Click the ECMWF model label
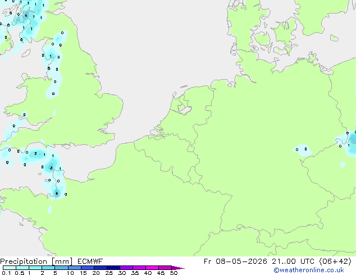 coord(90,262)
